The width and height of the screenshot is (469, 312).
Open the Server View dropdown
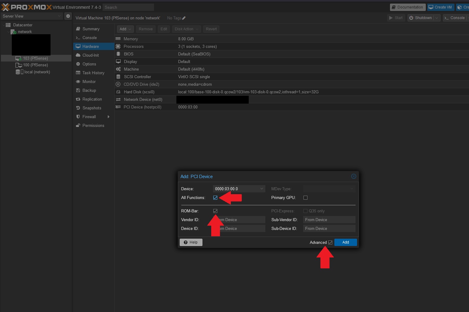pyautogui.click(x=31, y=16)
